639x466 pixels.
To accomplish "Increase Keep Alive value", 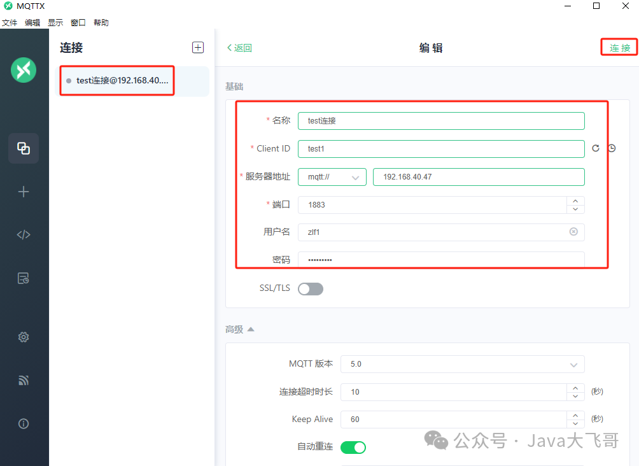I will [x=575, y=416].
